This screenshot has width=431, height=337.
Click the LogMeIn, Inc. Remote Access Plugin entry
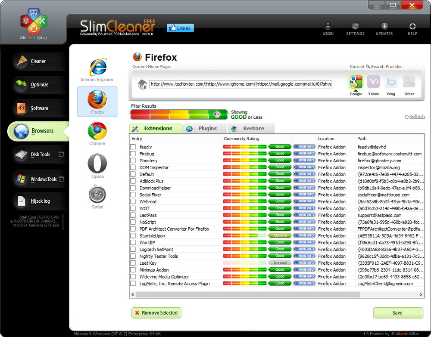pos(175,284)
